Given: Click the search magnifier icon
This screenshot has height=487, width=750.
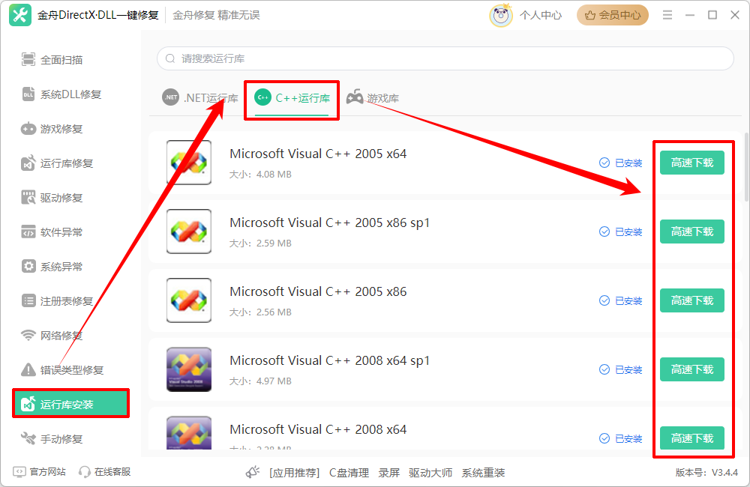Looking at the screenshot, I should coord(169,58).
